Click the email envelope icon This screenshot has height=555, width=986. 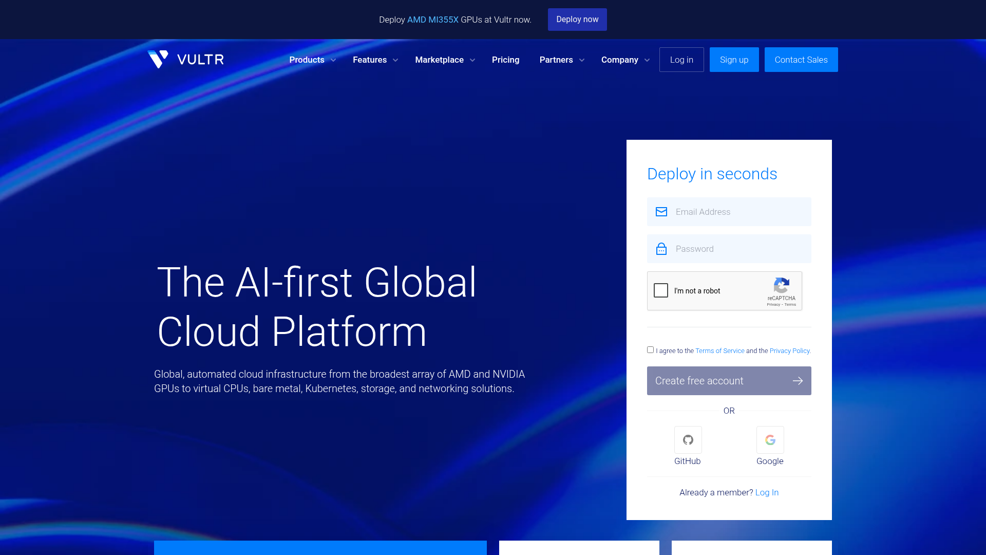click(661, 212)
